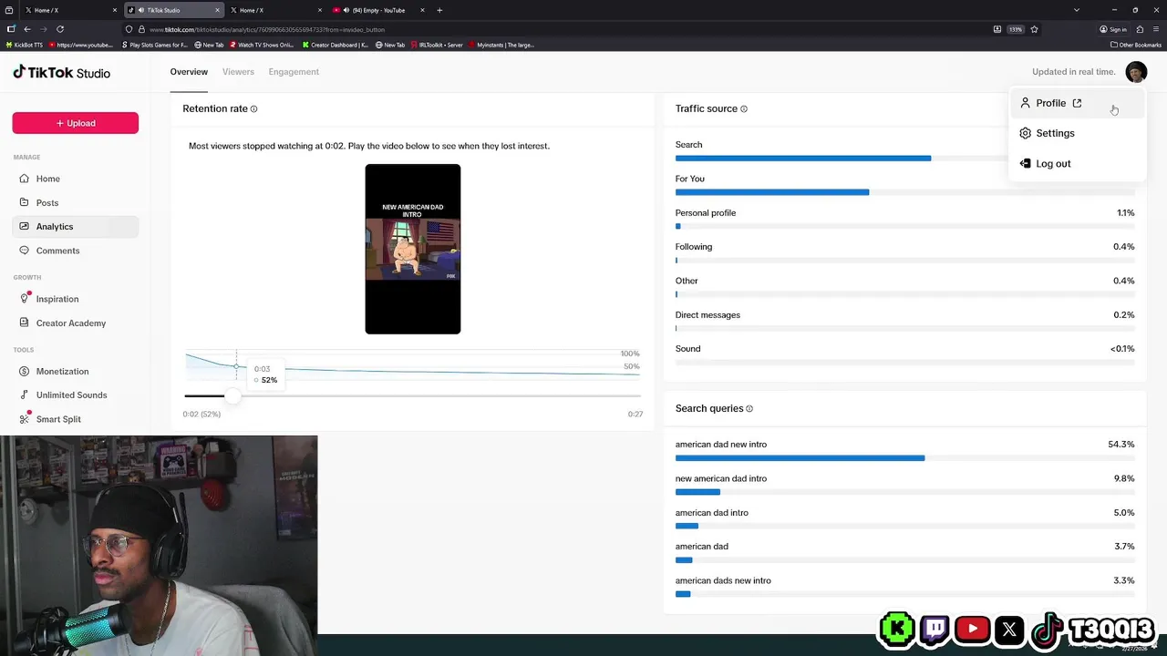Viewport: 1167px width, 656px height.
Task: Select Log out in the account menu
Action: (x=1077, y=164)
